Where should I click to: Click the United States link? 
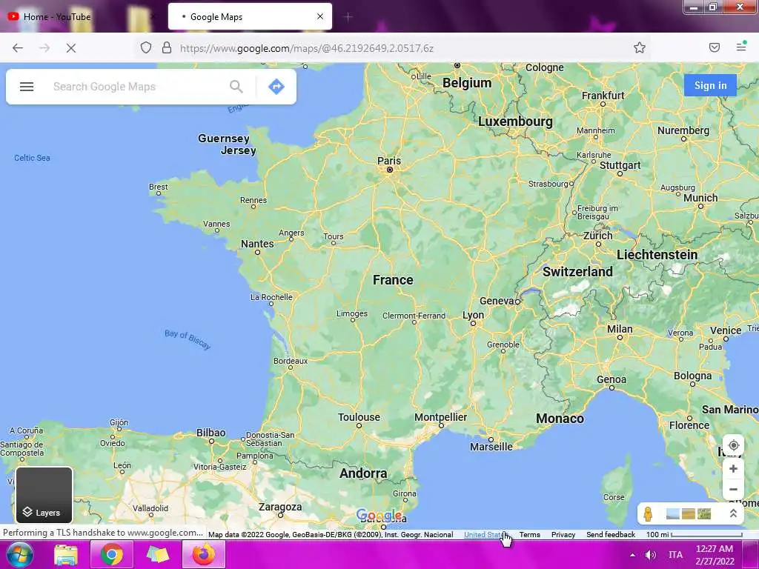[x=485, y=535]
